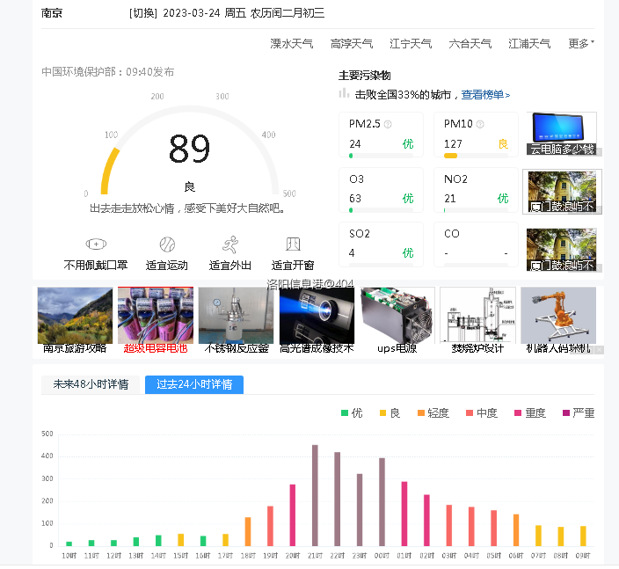
Task: Click the 主要污染物 heading
Action: tap(364, 76)
